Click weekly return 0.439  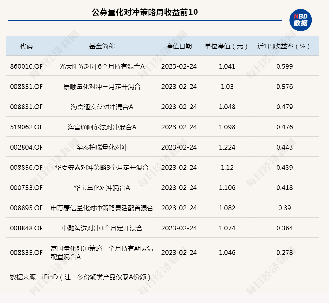click(285, 168)
